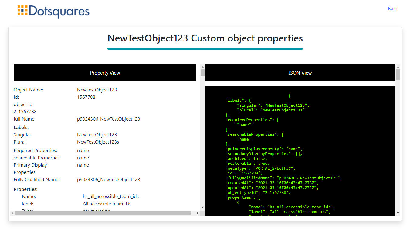The height and width of the screenshot is (229, 407).
Task: Click the 'Primary Display' label
Action: point(30,165)
